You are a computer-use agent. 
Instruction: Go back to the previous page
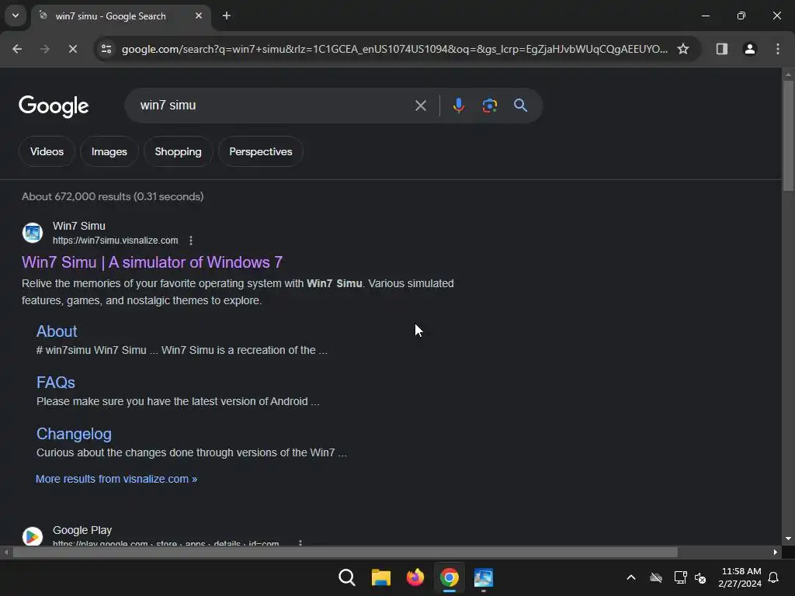[x=17, y=49]
